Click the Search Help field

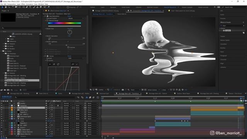coord(234,7)
